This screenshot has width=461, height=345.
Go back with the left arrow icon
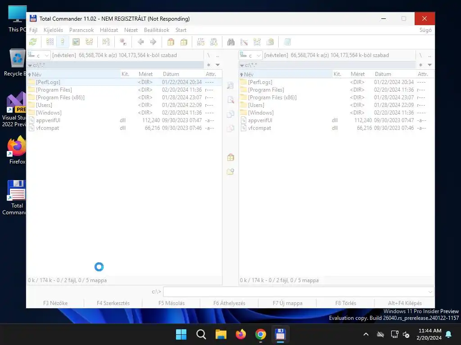140,42
